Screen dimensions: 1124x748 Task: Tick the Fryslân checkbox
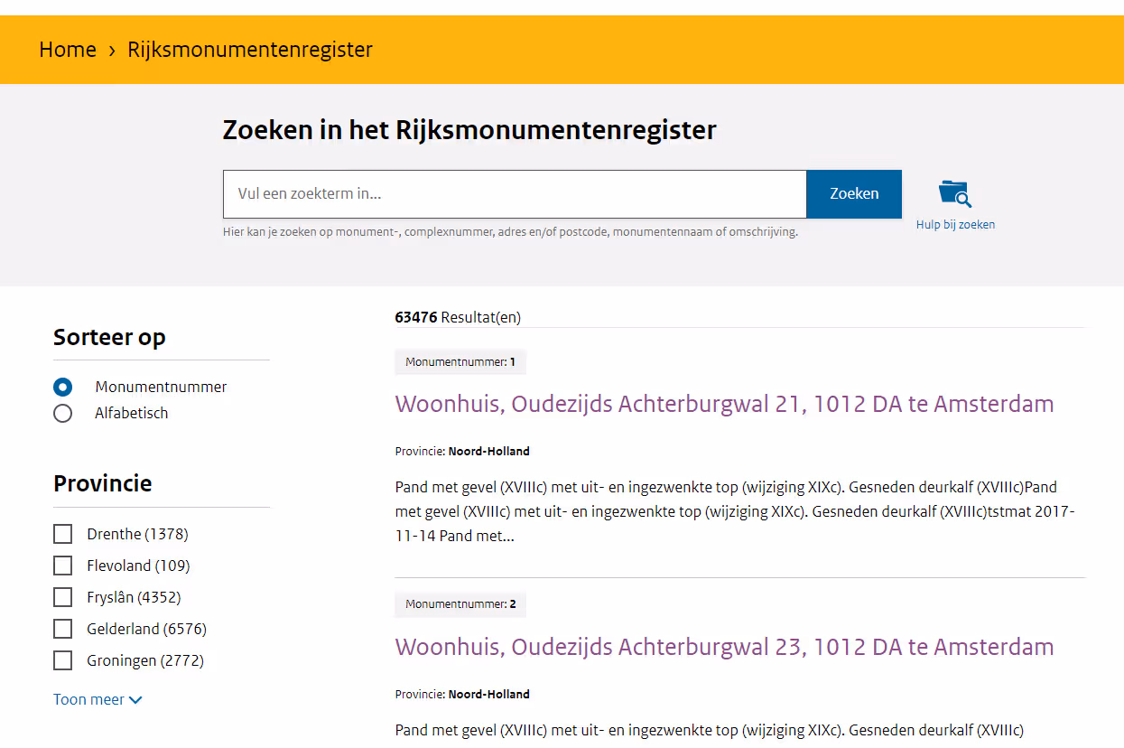pos(62,597)
